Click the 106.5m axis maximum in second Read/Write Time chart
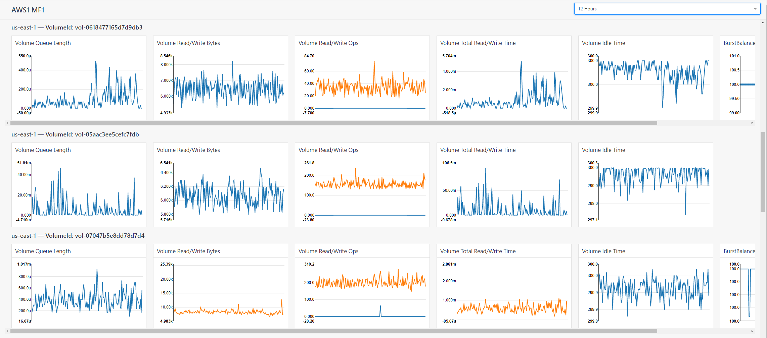The height and width of the screenshot is (338, 767). 449,163
